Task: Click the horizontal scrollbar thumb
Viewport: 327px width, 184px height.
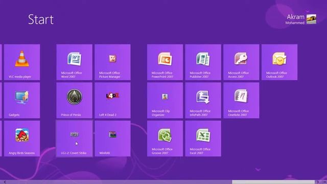Action: 273,182
